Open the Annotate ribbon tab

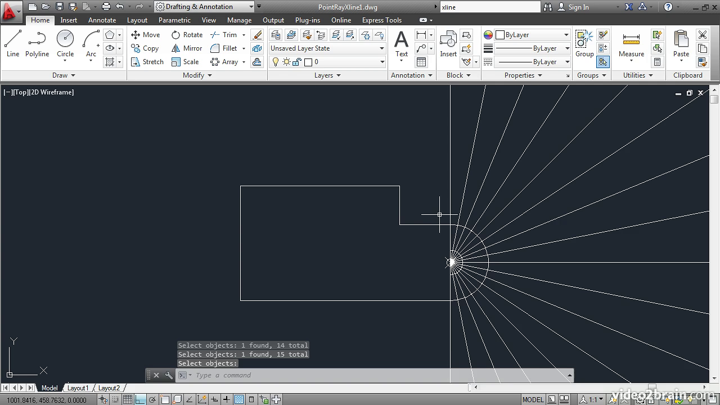point(102,20)
